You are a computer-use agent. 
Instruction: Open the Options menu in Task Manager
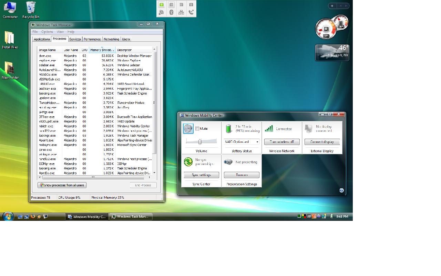point(47,32)
